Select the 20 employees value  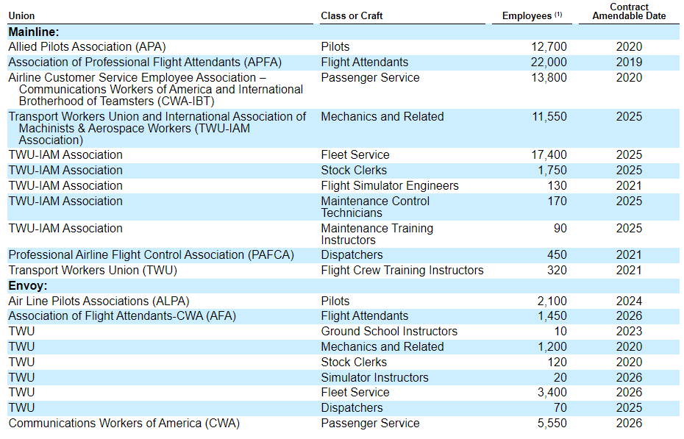tap(560, 377)
